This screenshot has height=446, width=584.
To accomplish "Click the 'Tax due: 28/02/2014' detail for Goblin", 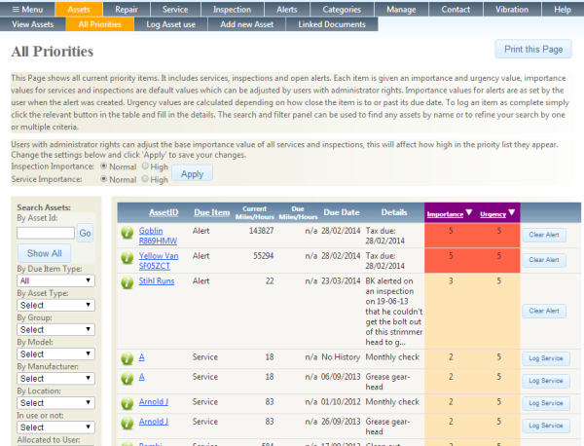I will click(x=384, y=236).
